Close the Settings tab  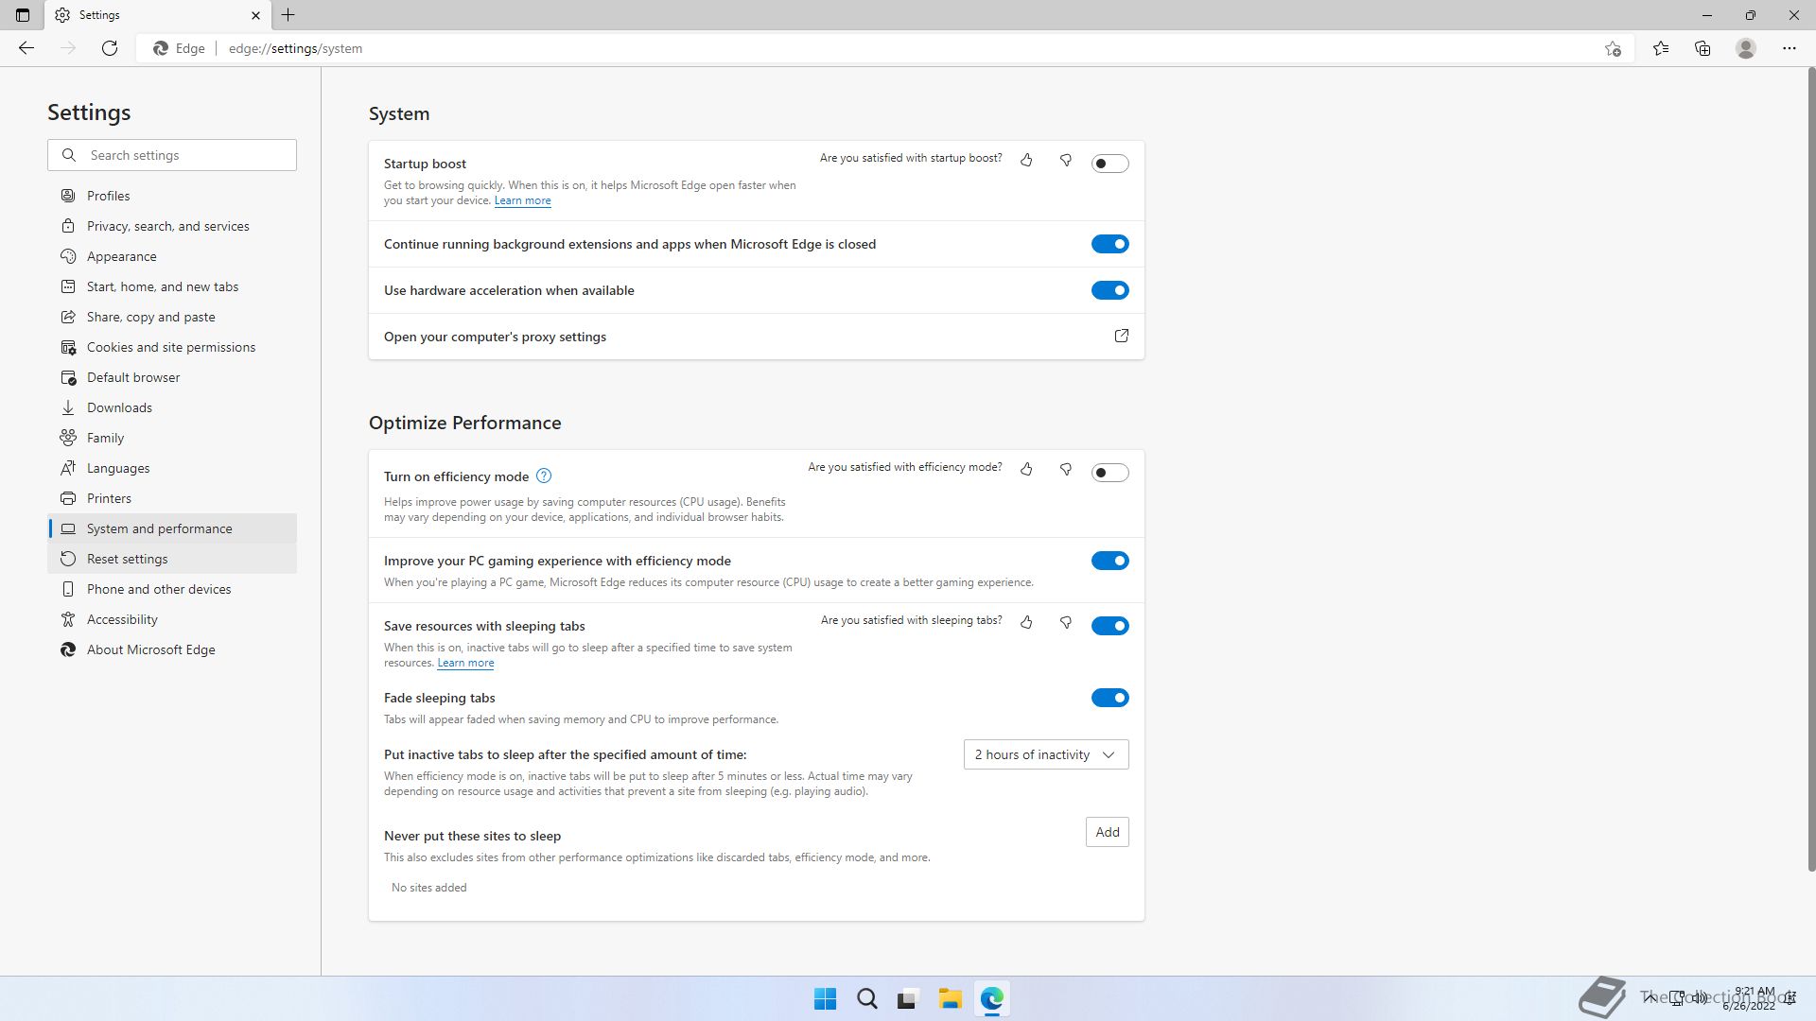click(255, 15)
